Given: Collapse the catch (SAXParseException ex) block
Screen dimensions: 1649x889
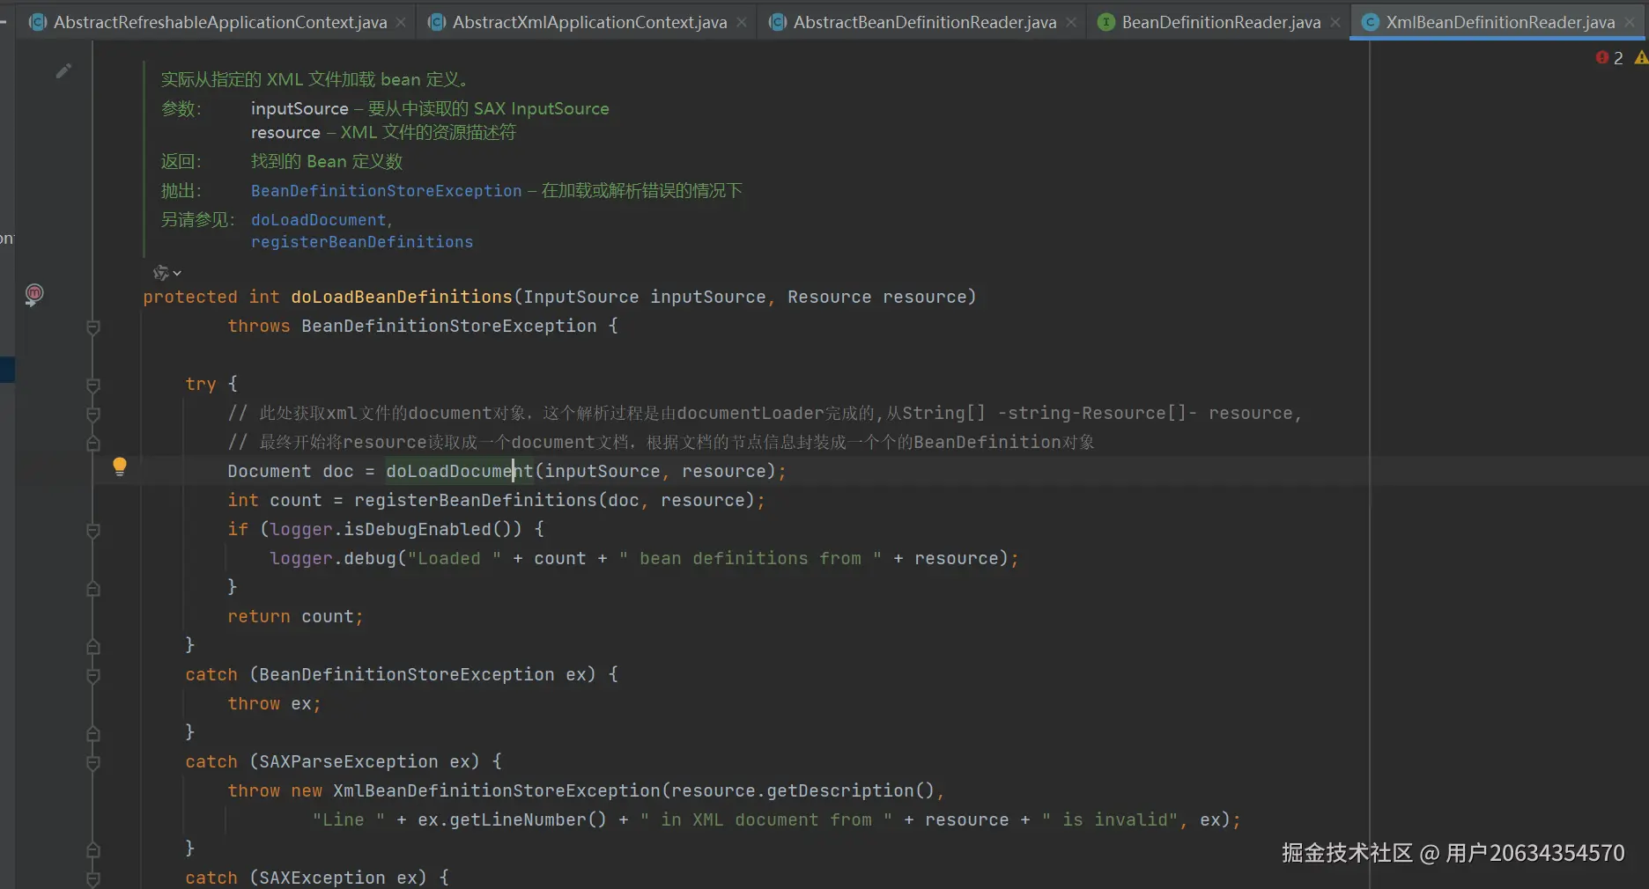Looking at the screenshot, I should click(x=93, y=762).
